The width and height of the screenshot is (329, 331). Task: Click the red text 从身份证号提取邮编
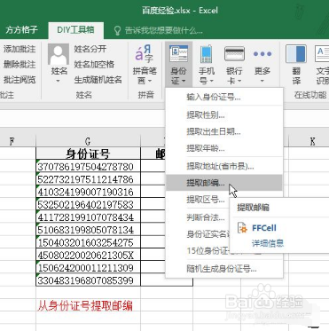(x=85, y=305)
